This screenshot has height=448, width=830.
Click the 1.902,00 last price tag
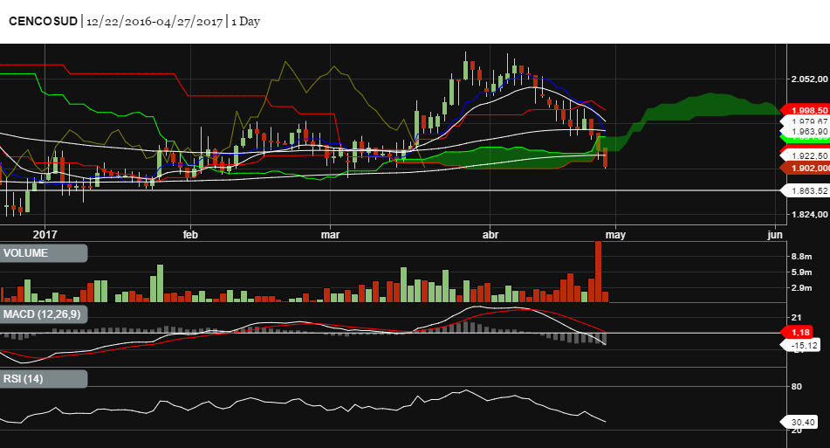[805, 168]
